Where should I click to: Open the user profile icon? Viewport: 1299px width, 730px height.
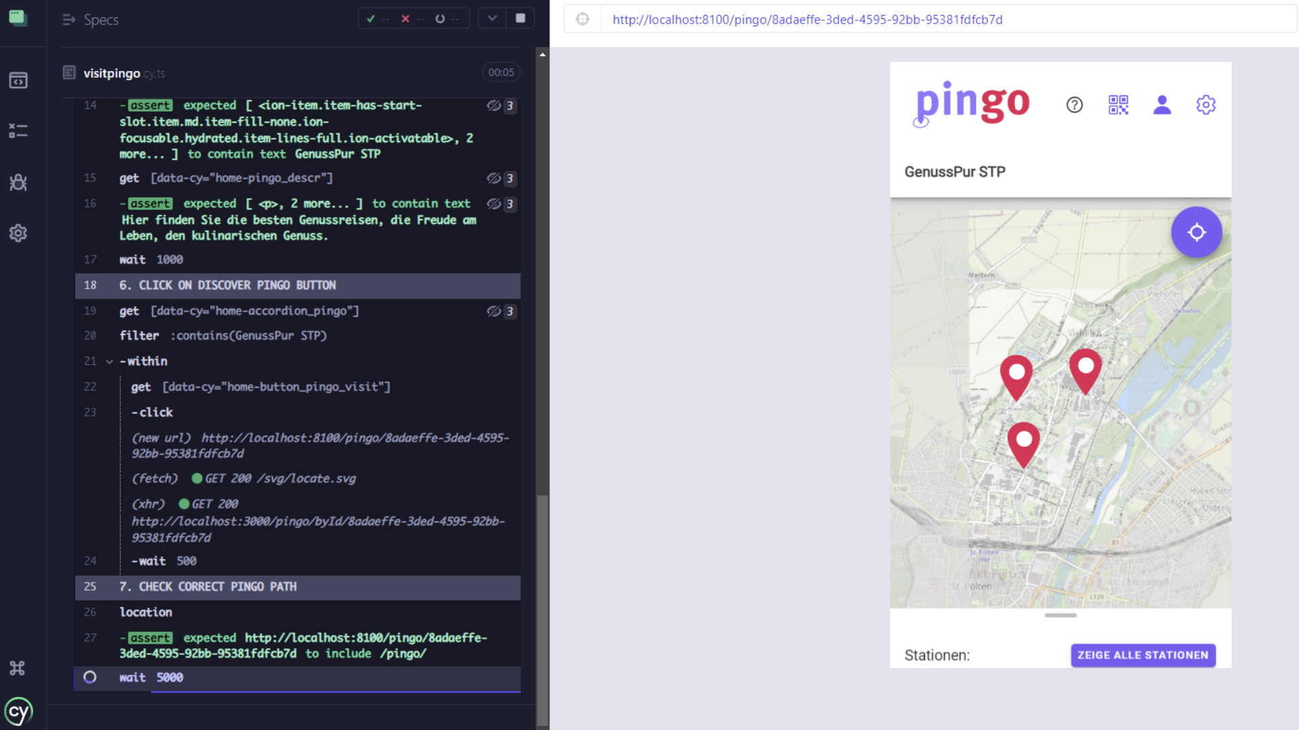click(x=1162, y=105)
